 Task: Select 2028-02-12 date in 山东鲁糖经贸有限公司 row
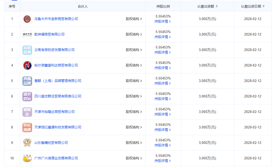coord(253,143)
